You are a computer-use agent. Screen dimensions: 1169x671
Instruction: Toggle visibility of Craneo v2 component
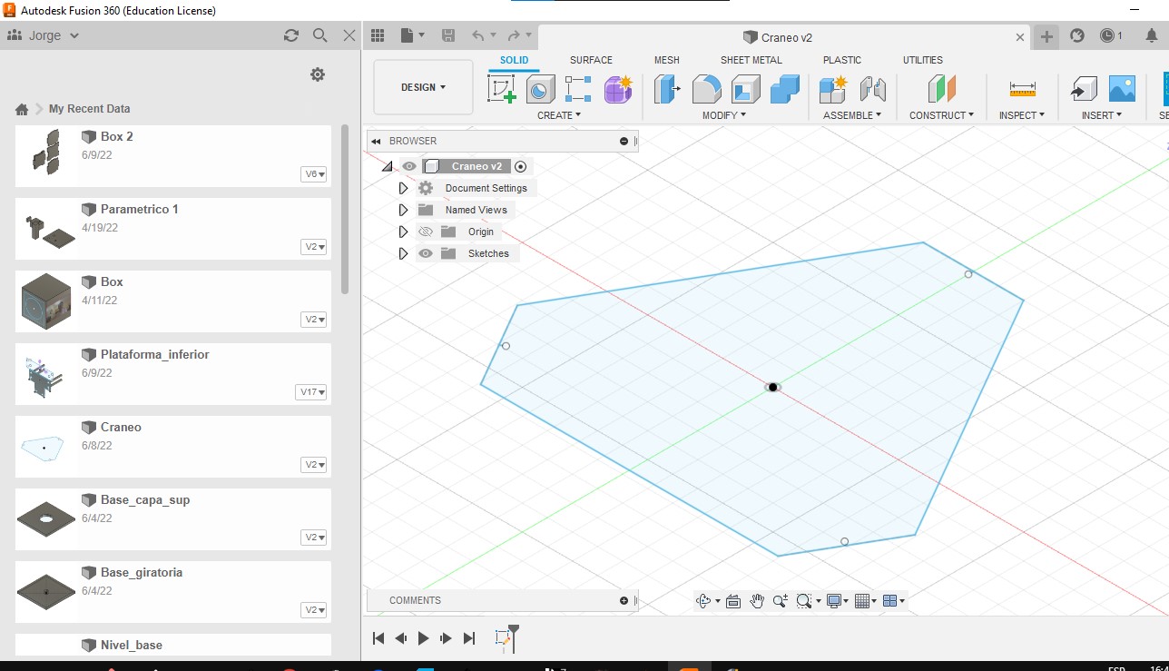(x=409, y=166)
